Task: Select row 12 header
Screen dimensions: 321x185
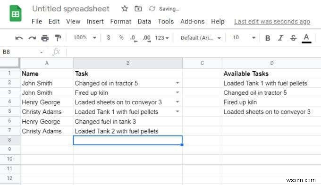Action: pyautogui.click(x=9, y=178)
